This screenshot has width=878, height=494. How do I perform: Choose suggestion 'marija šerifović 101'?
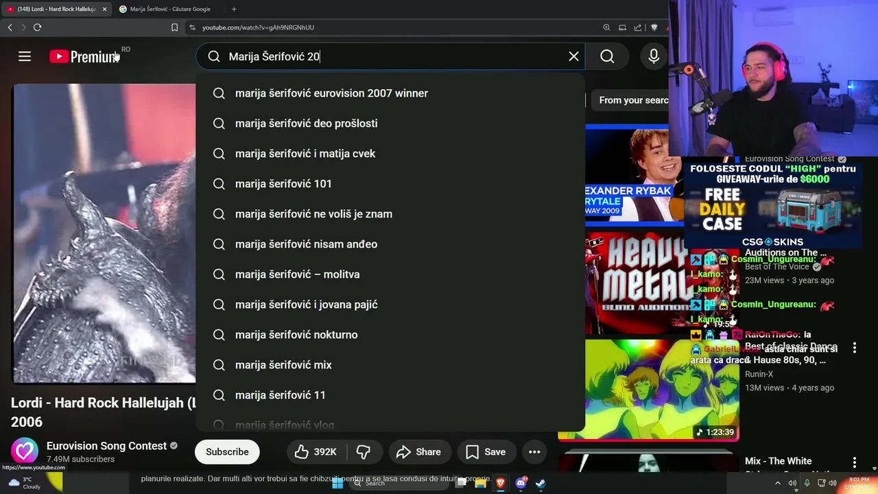click(x=390, y=184)
